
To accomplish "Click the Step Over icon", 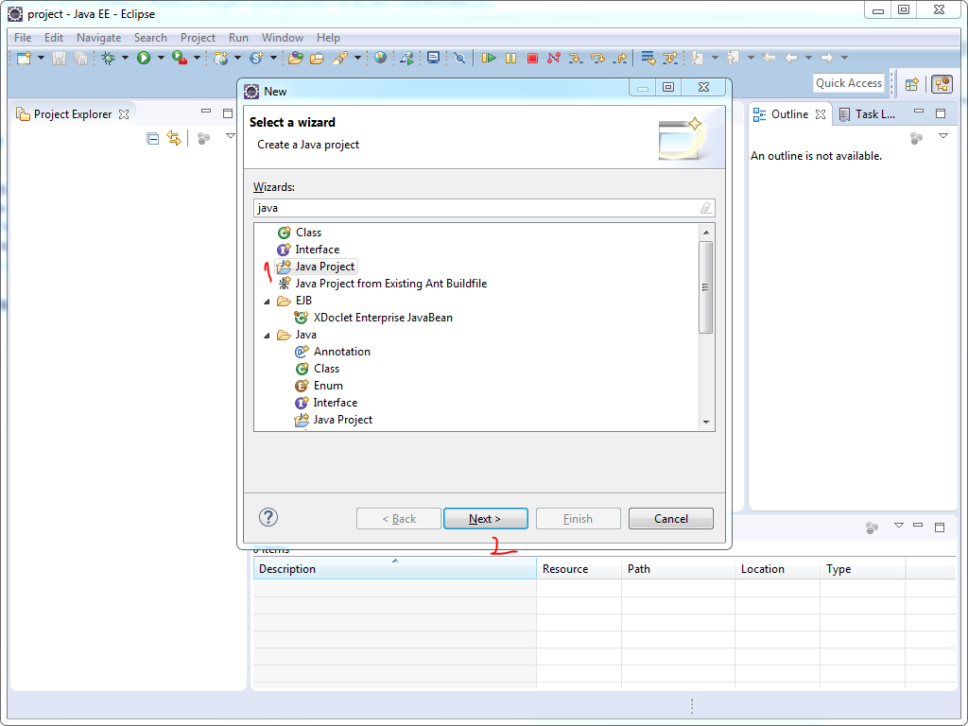I will coord(597,58).
